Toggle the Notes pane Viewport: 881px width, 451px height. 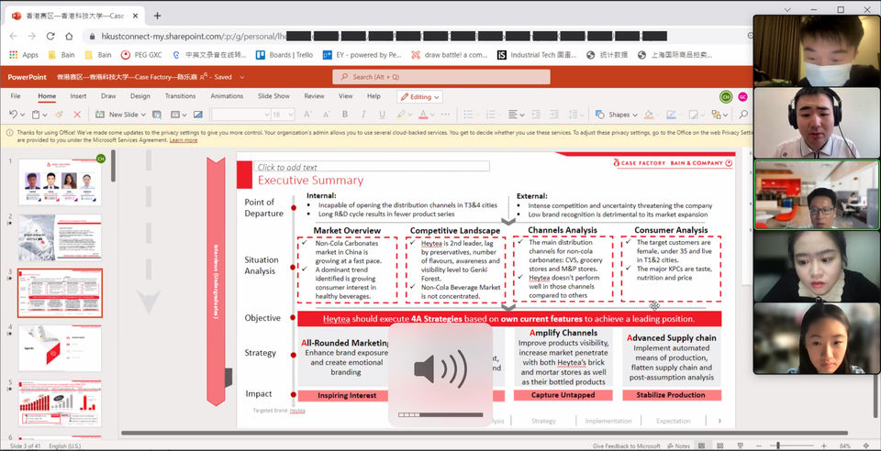tap(678, 445)
